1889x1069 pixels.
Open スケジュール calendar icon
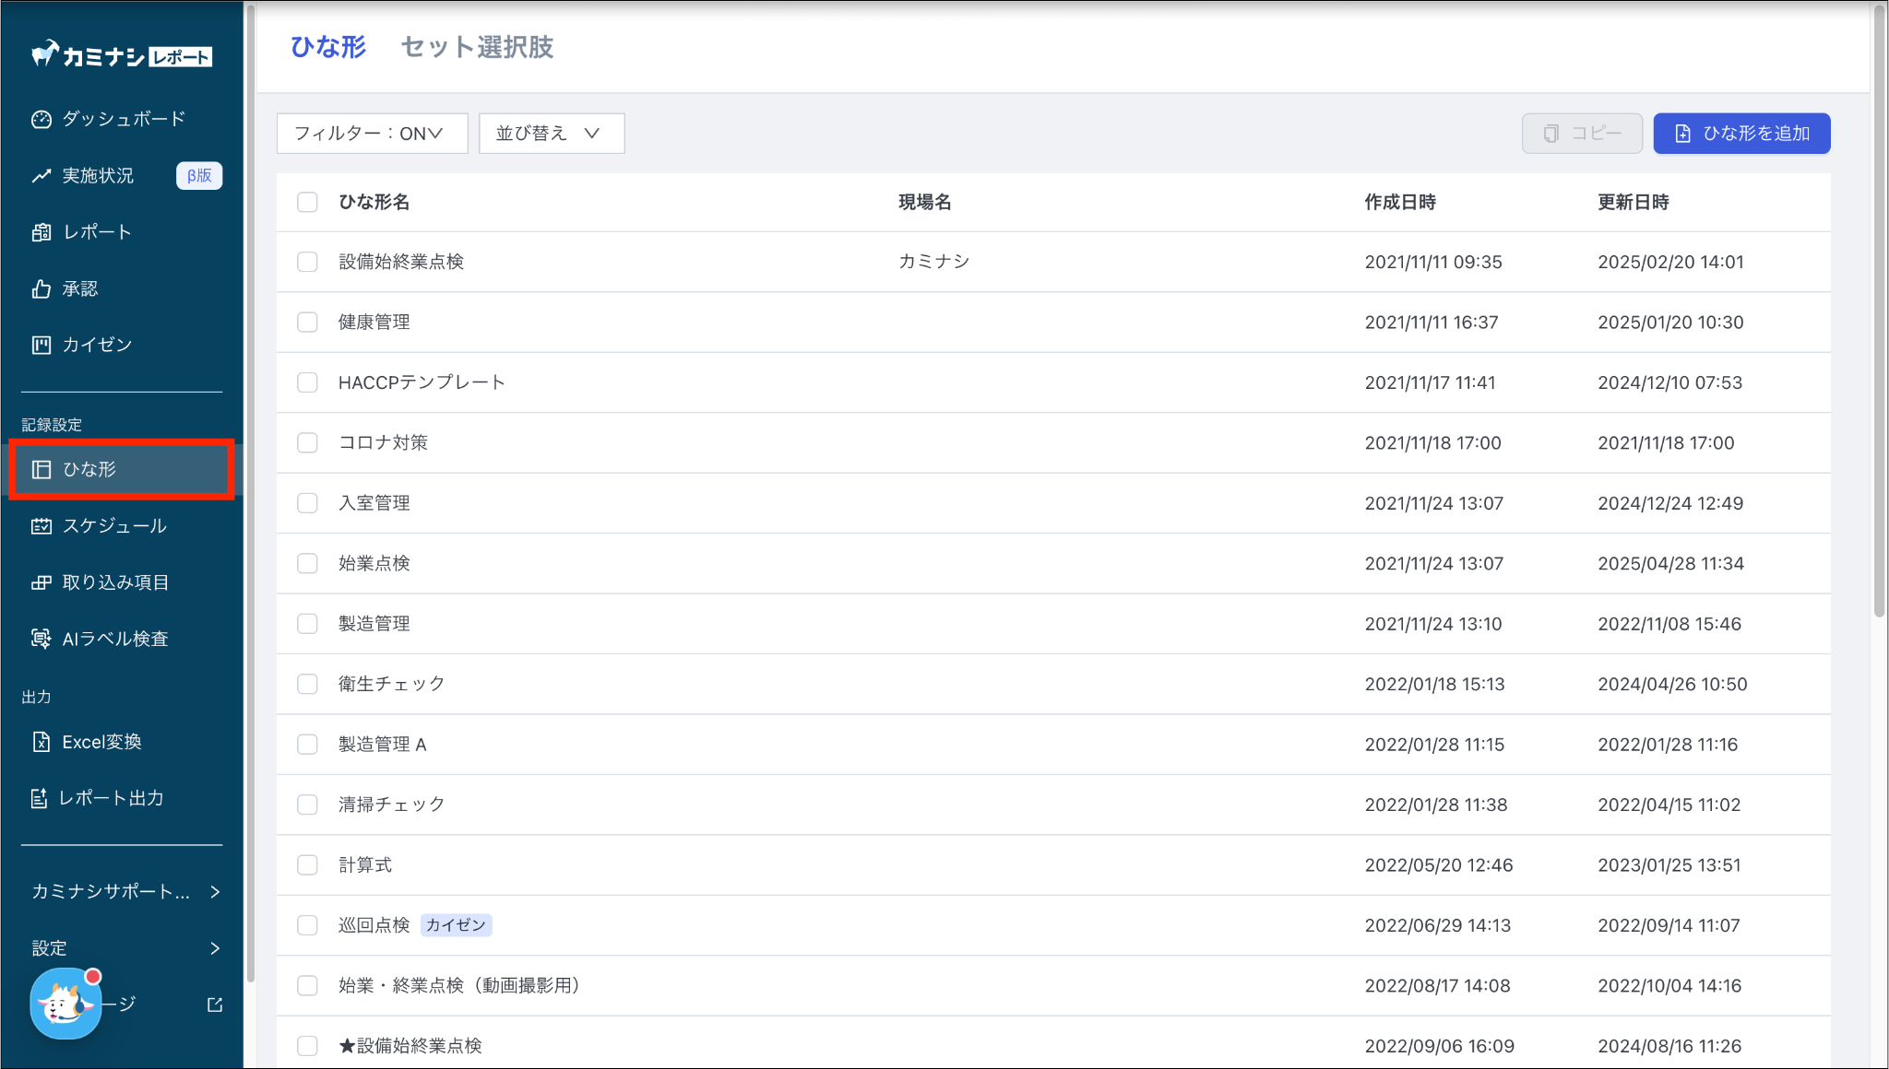pos(41,526)
